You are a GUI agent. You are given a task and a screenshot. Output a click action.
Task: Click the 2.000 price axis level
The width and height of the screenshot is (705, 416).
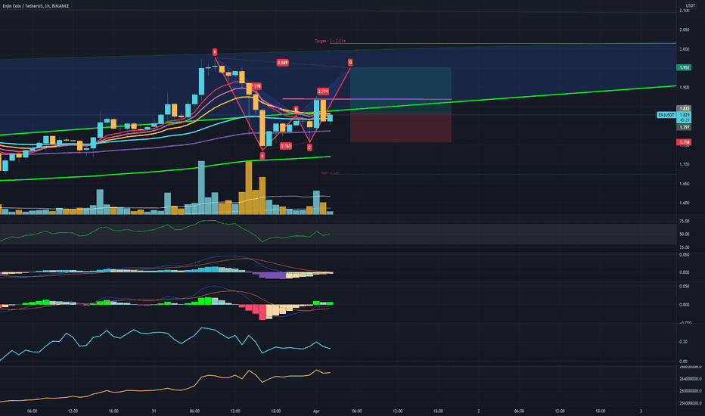[x=685, y=49]
